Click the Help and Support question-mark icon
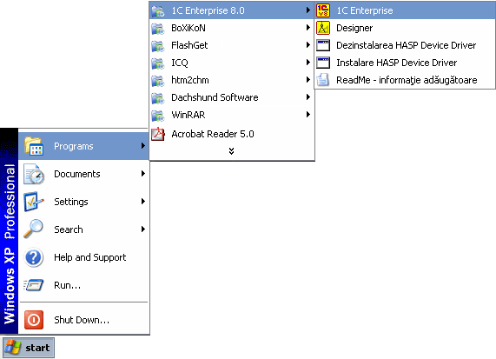 (34, 257)
